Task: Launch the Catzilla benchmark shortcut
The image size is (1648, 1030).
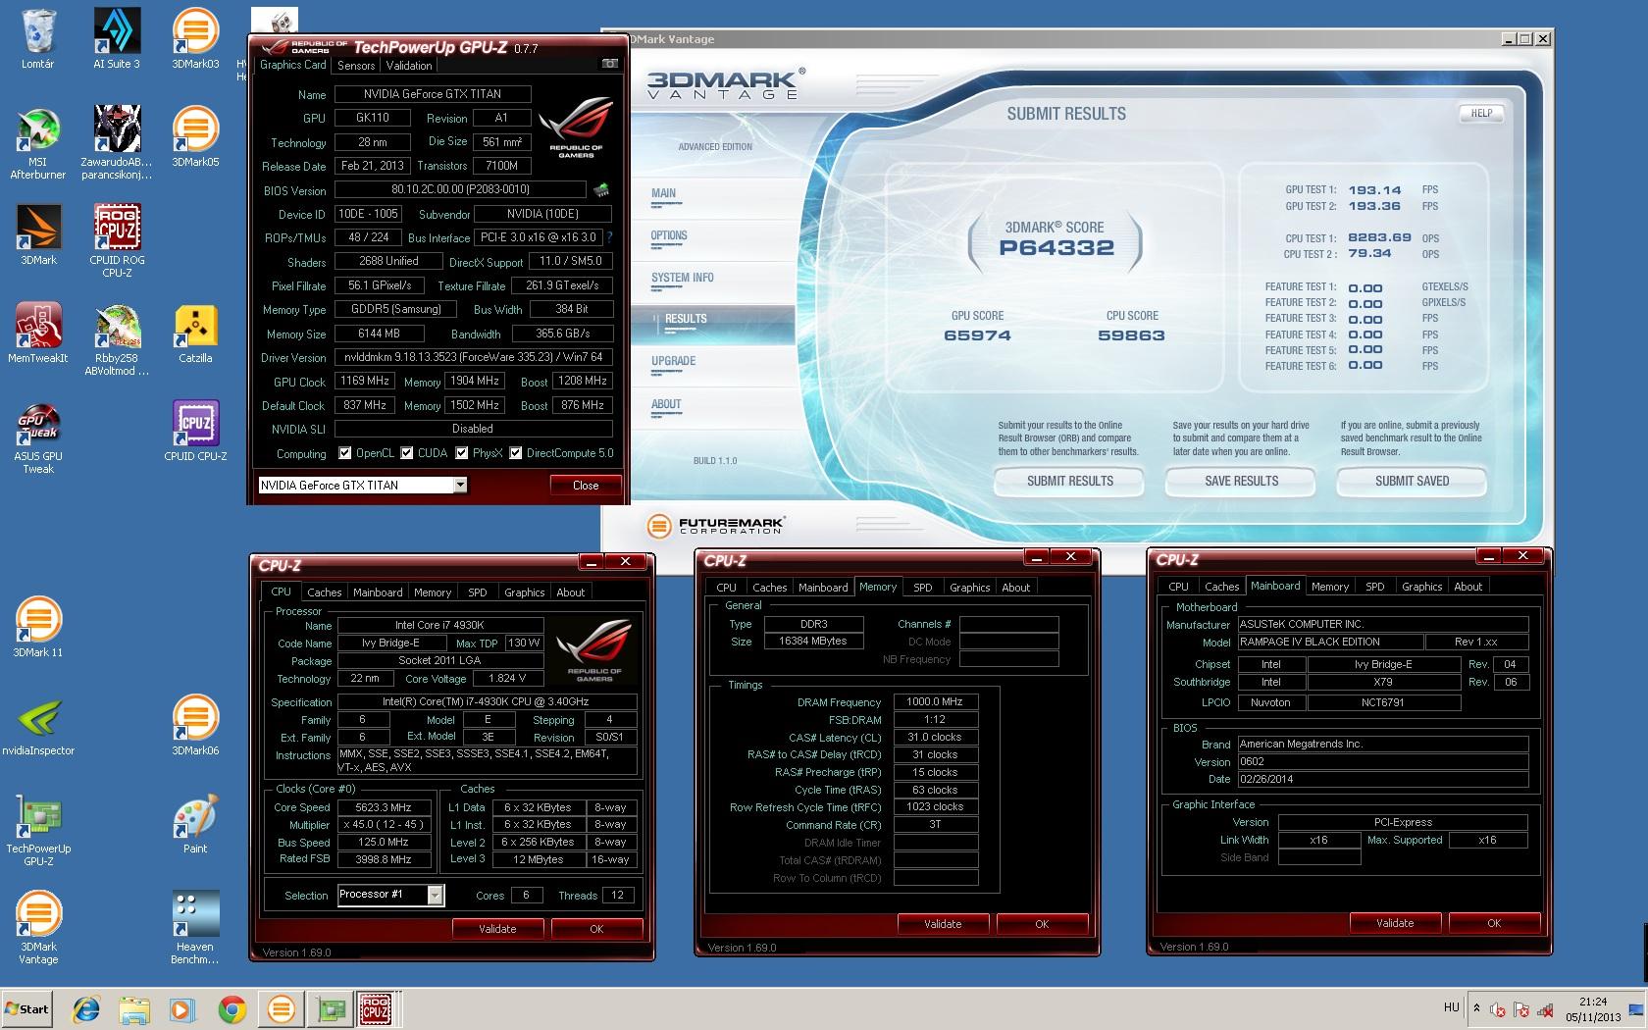Action: coord(195,334)
